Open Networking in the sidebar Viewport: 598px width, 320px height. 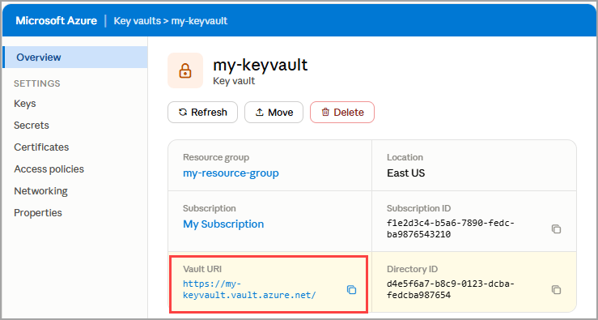click(x=40, y=190)
